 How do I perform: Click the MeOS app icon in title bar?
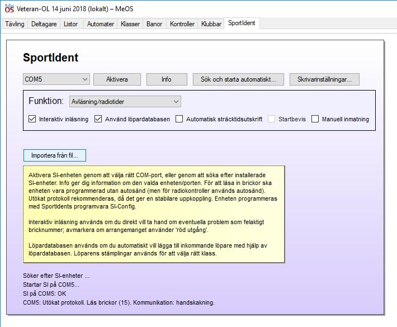click(x=9, y=8)
